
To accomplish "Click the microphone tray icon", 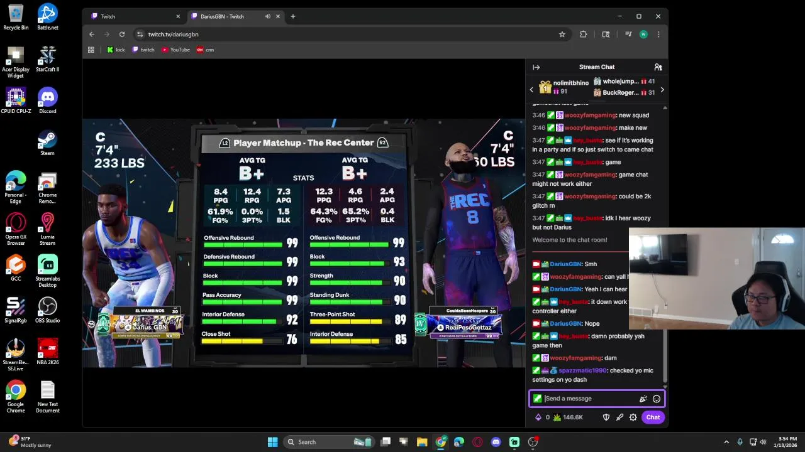I will [740, 442].
